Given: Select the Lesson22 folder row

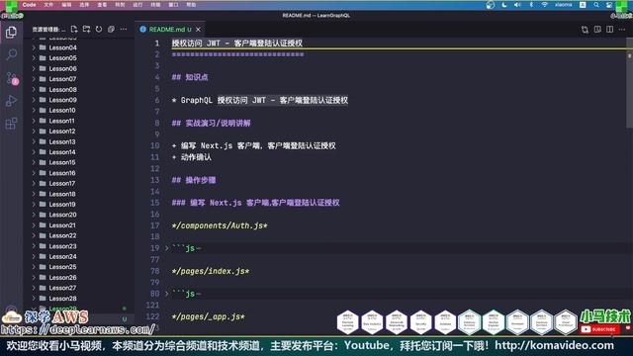Looking at the screenshot, I should 79,235.
